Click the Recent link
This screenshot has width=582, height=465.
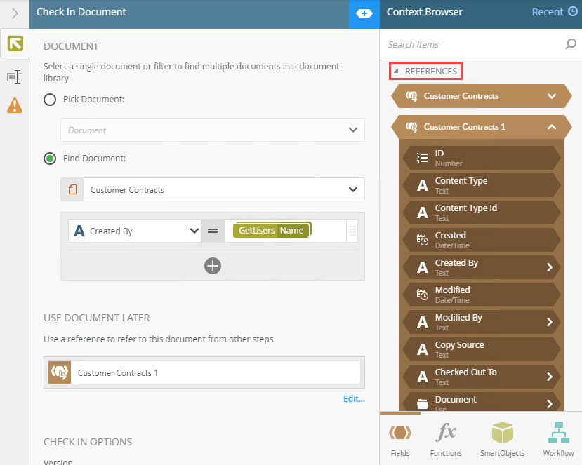click(x=548, y=12)
